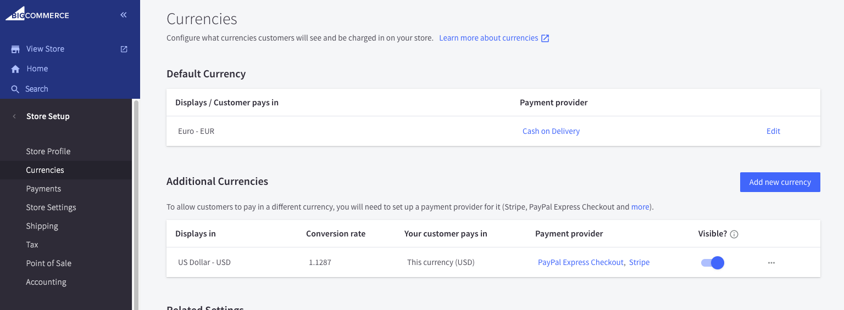This screenshot has width=844, height=310.
Task: Click PayPal Express Checkout link
Action: [x=581, y=262]
